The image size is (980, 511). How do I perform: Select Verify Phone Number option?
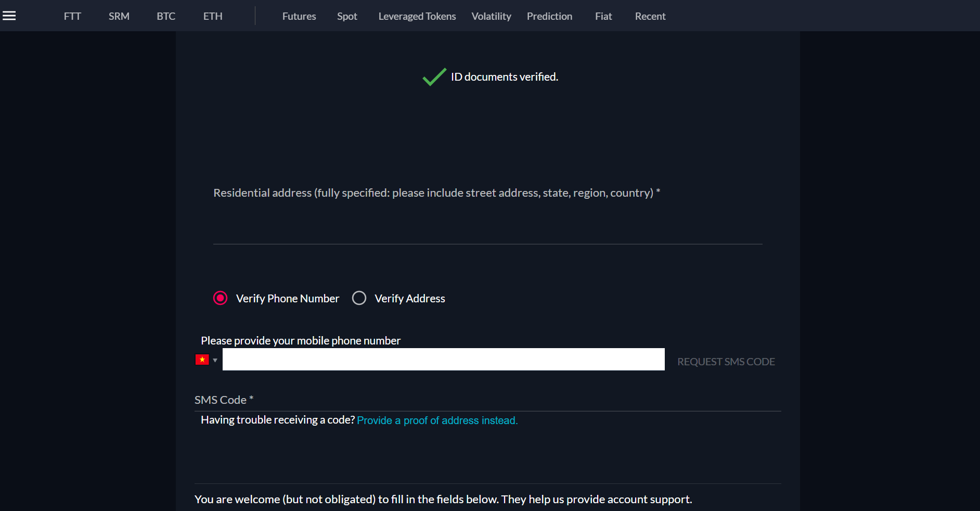pos(221,298)
